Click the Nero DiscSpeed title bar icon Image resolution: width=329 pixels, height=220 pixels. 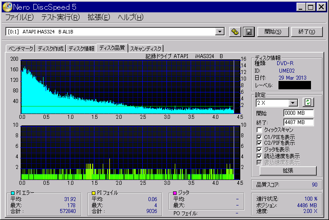point(7,7)
